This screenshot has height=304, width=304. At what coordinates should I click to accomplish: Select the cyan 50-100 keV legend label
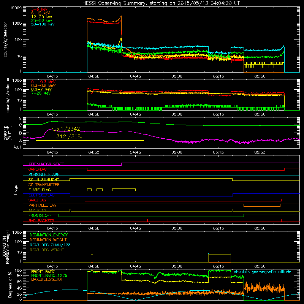43,24
